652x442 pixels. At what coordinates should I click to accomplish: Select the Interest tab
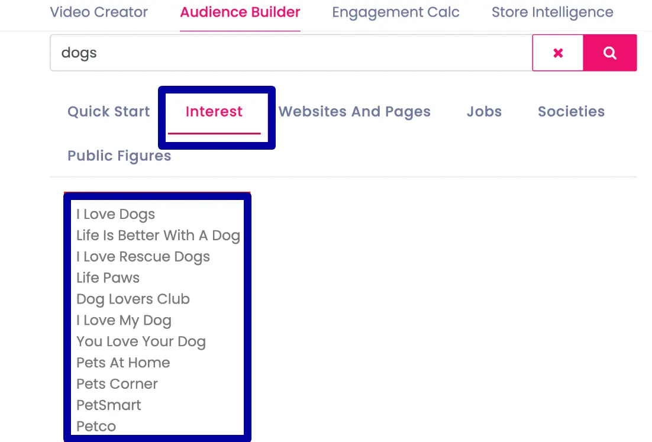click(214, 111)
